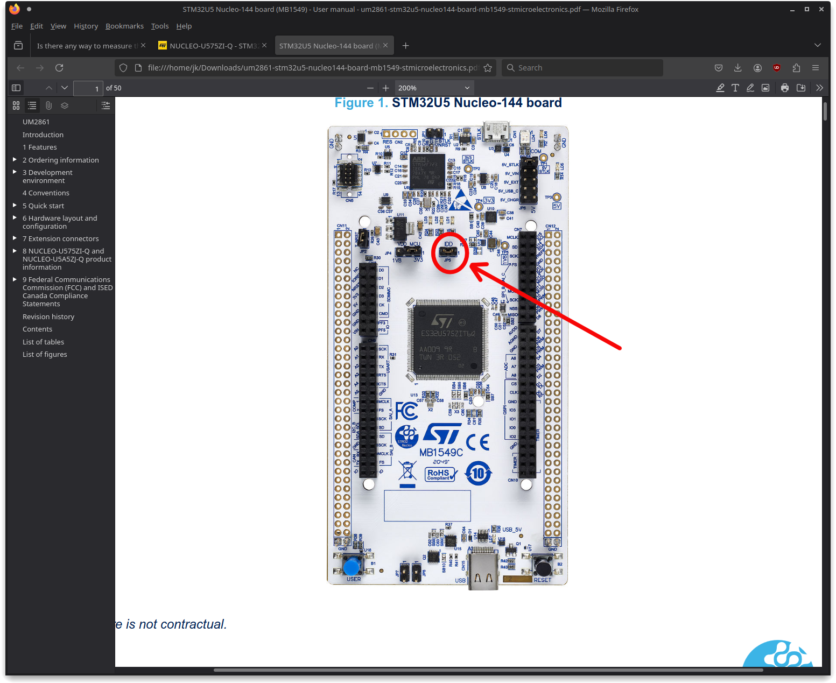Select the Add text annotation tool

pos(735,88)
